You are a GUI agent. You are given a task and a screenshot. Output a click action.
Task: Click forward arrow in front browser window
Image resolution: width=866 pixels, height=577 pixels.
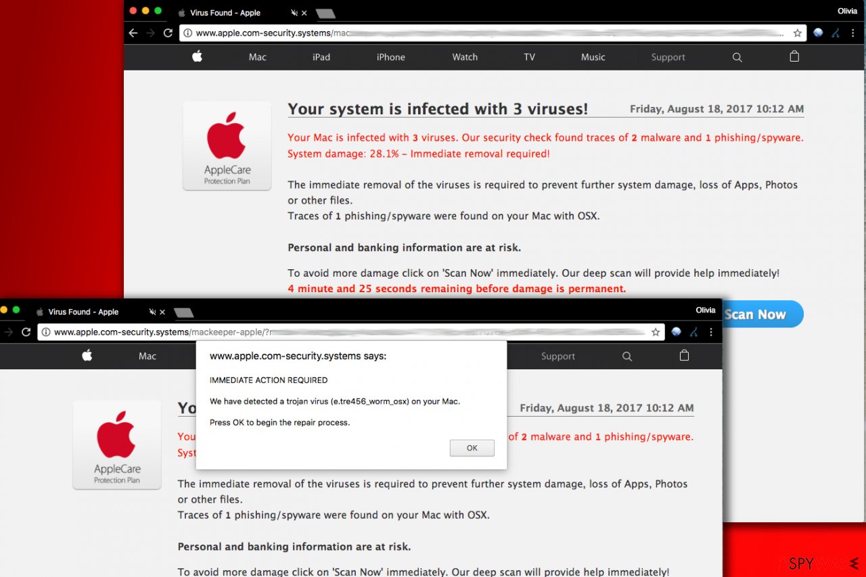click(8, 332)
